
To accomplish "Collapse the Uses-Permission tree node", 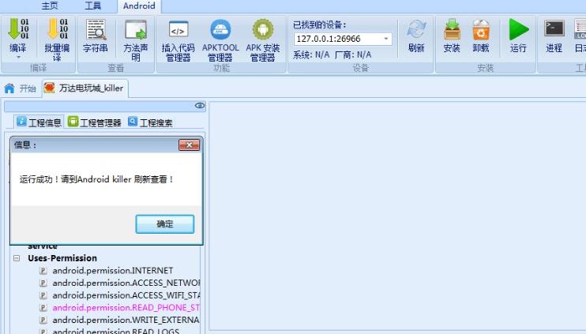I will click(17, 258).
